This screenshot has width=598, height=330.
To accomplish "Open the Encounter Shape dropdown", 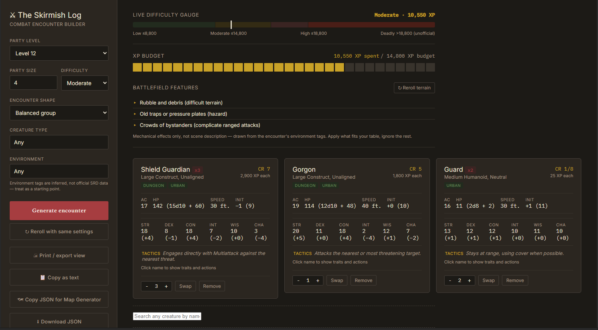I will (x=59, y=113).
